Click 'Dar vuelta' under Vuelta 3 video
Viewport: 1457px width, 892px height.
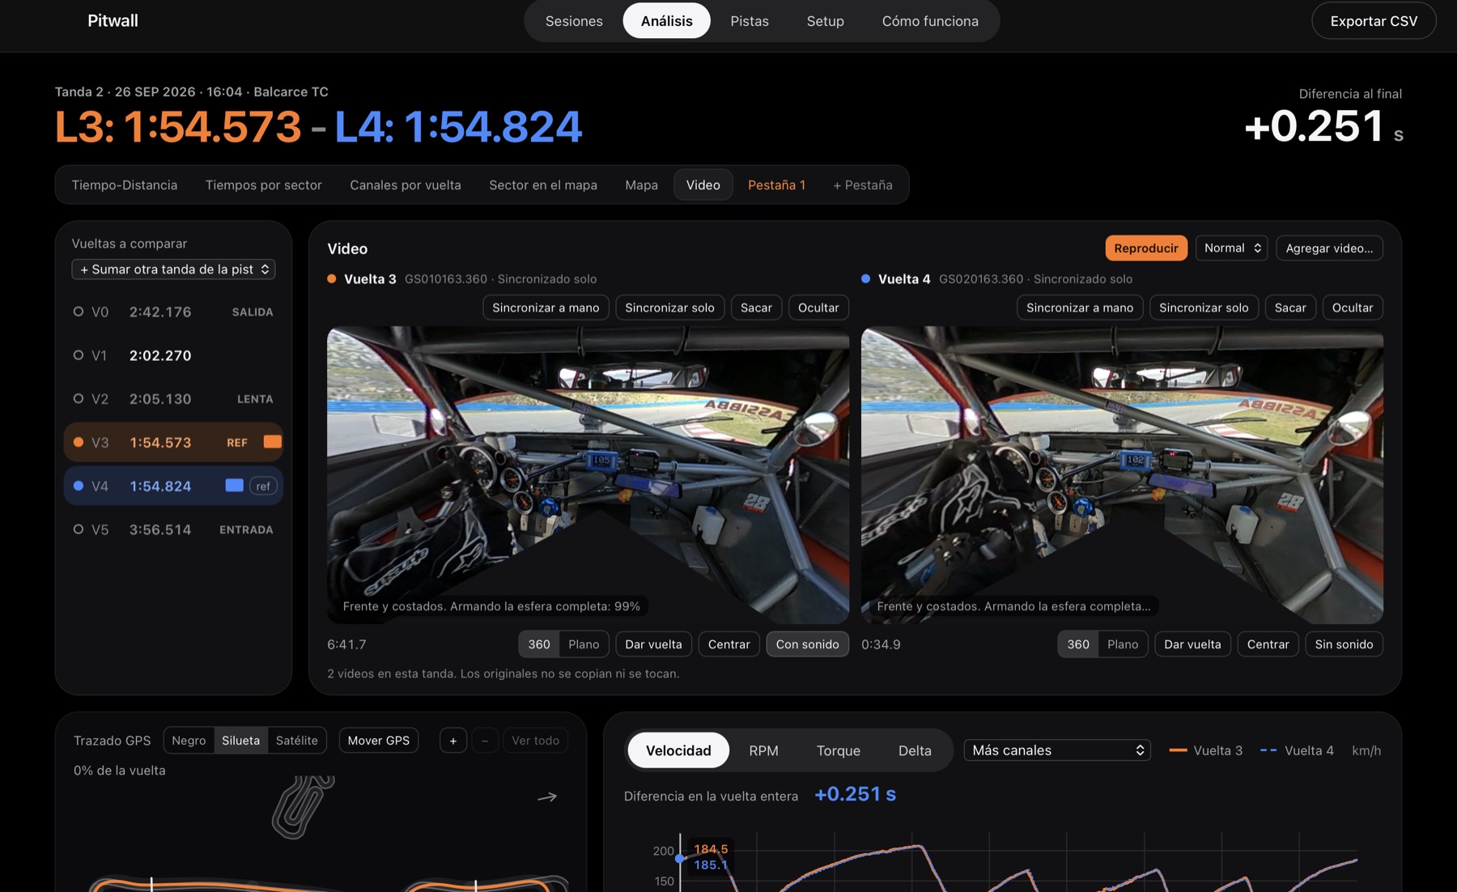653,644
